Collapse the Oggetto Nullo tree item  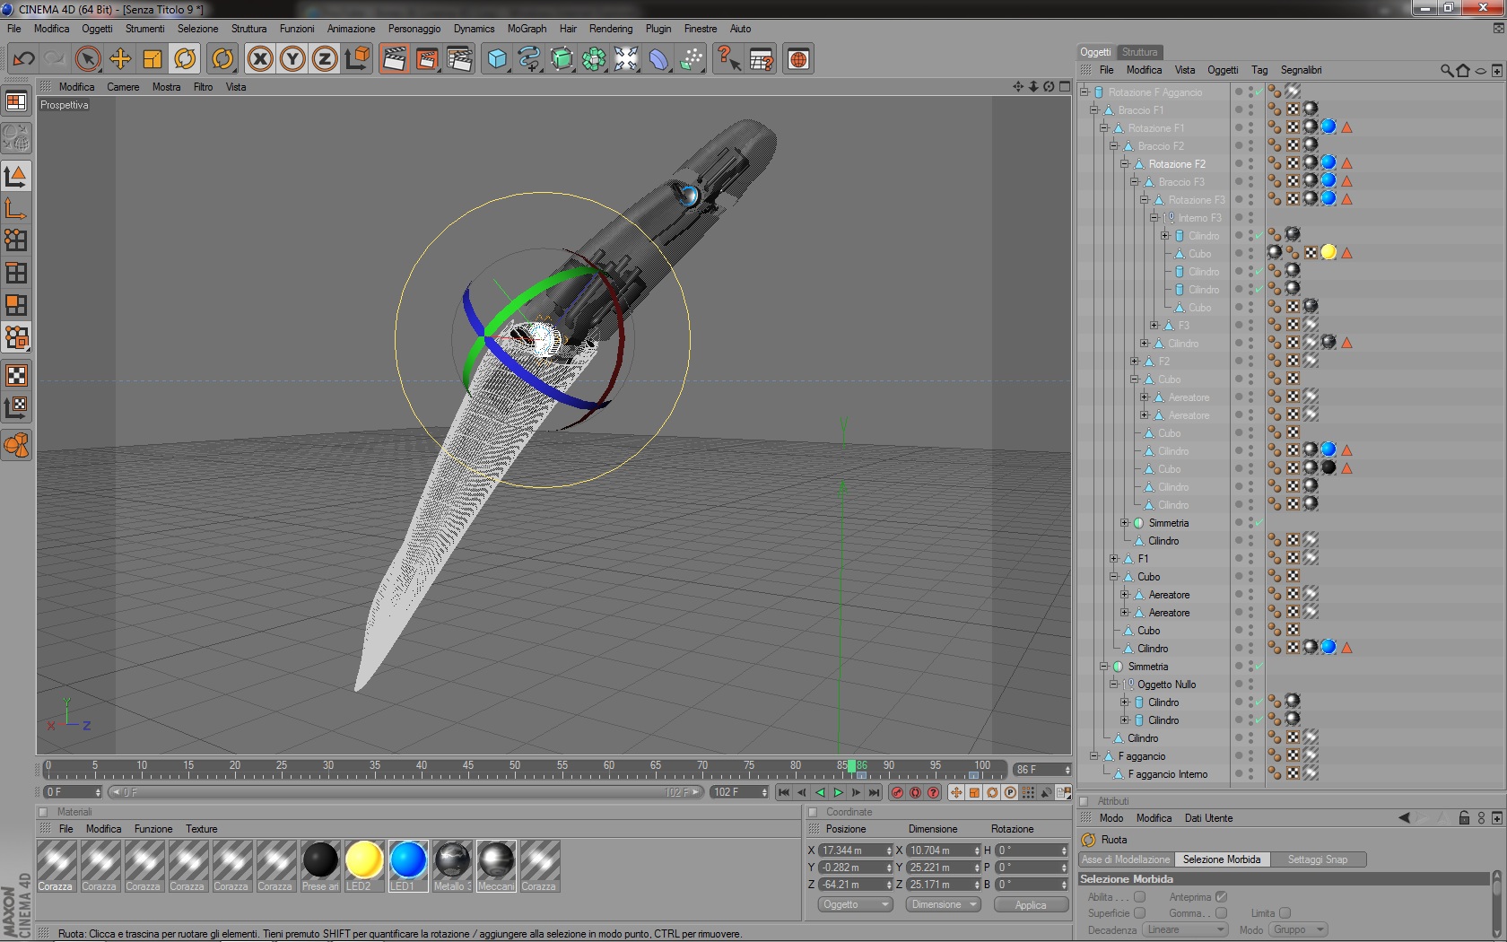1114,685
